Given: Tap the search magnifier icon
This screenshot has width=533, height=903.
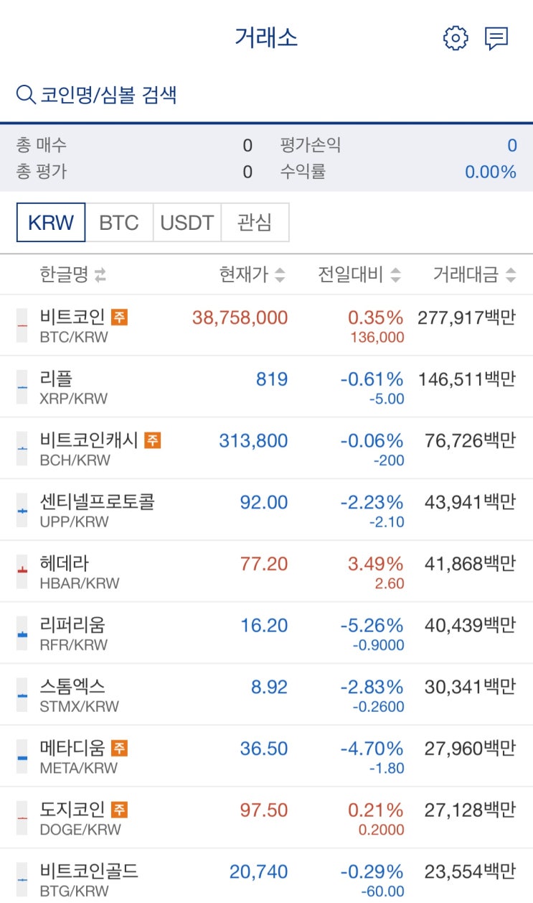Looking at the screenshot, I should [26, 95].
